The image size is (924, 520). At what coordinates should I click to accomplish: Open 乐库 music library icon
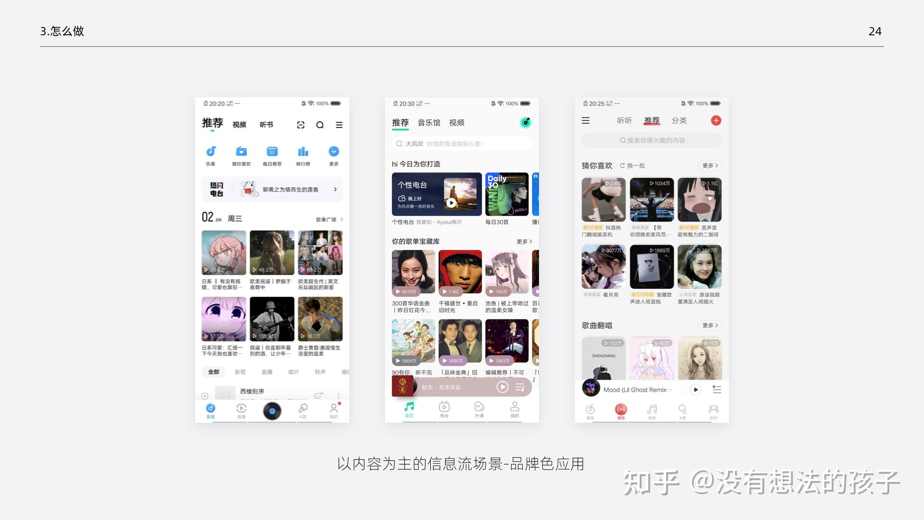point(211,152)
